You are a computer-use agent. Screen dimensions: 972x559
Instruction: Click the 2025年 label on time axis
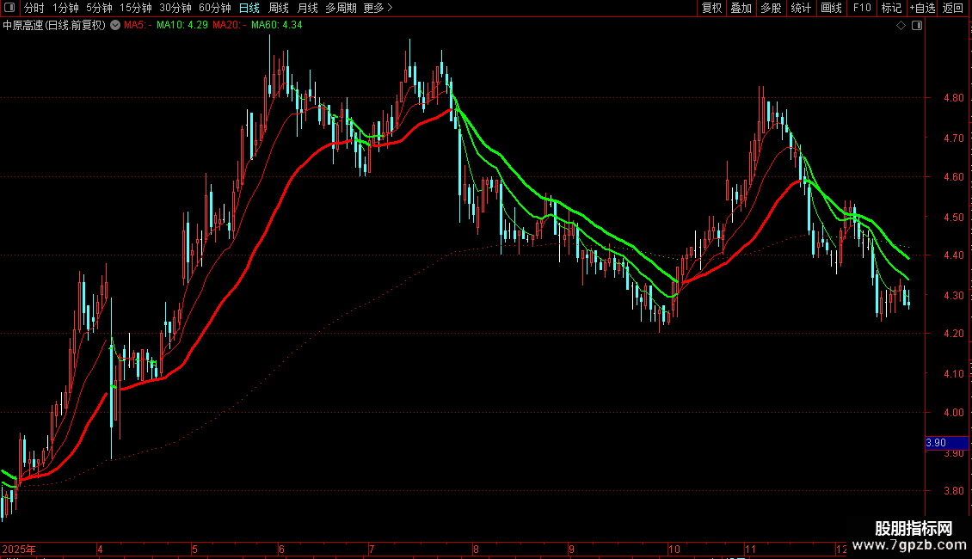tap(19, 549)
